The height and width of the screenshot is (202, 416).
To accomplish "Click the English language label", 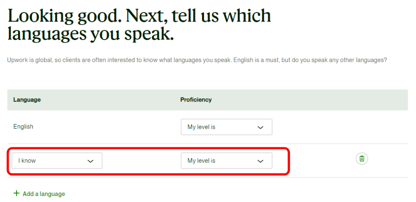I will pos(23,127).
